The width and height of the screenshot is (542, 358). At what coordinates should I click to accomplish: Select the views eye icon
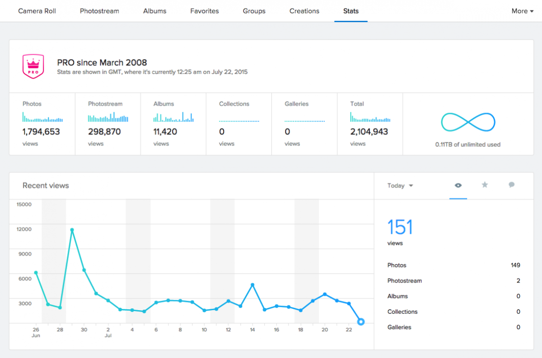[x=458, y=185]
